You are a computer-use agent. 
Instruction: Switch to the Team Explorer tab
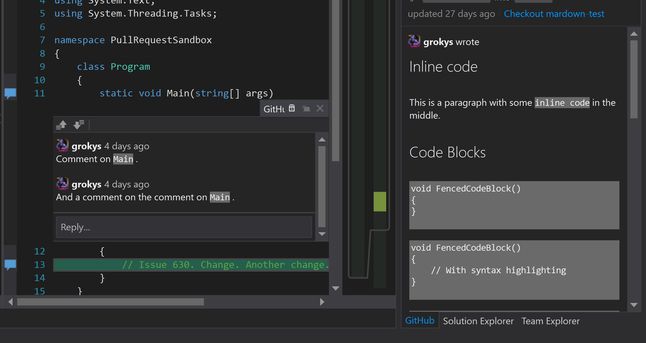tap(550, 321)
